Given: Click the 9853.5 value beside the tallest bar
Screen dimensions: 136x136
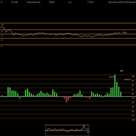Looking at the screenshot, I should 112,77.
